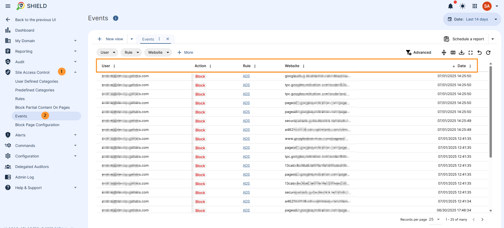
Task: Change Records per page dropdown
Action: (x=434, y=219)
